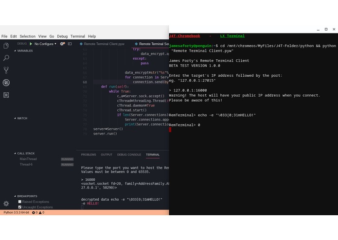Open the debug console icon in debug toolbar

pyautogui.click(x=70, y=44)
